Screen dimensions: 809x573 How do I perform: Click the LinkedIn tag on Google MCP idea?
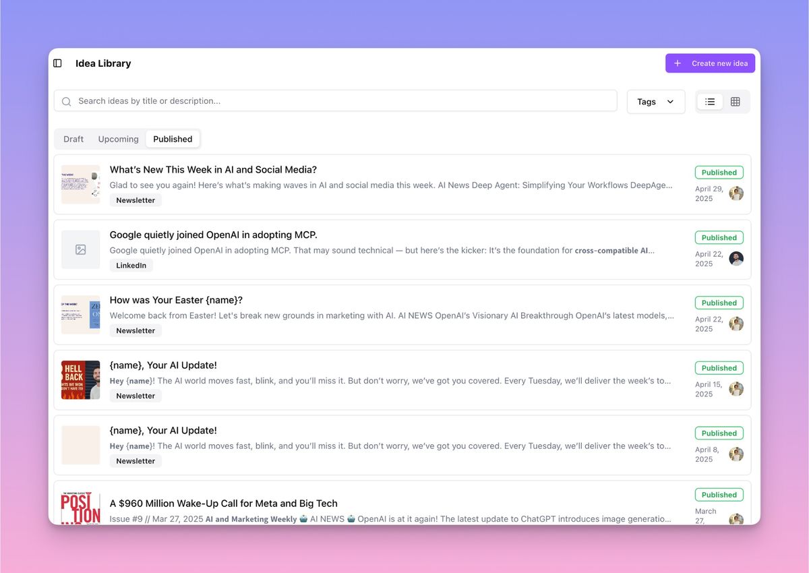tap(131, 266)
